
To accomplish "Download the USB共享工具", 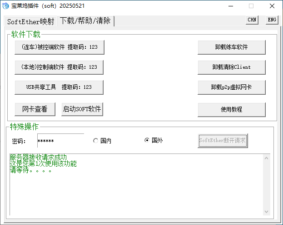I will (x=59, y=87).
